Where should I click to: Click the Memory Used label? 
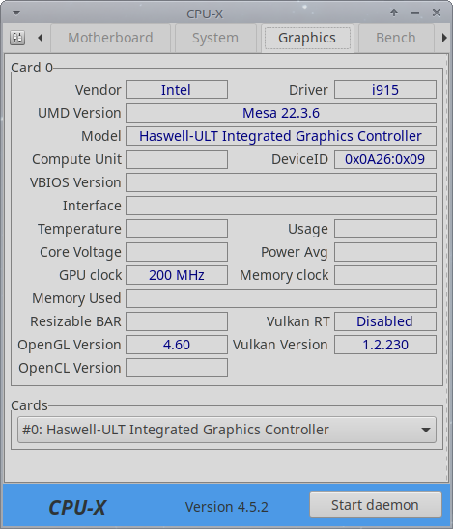tap(76, 298)
